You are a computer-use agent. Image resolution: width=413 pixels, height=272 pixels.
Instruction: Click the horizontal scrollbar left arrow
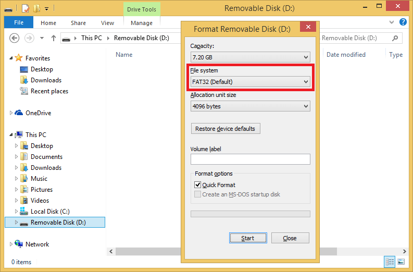111,251
